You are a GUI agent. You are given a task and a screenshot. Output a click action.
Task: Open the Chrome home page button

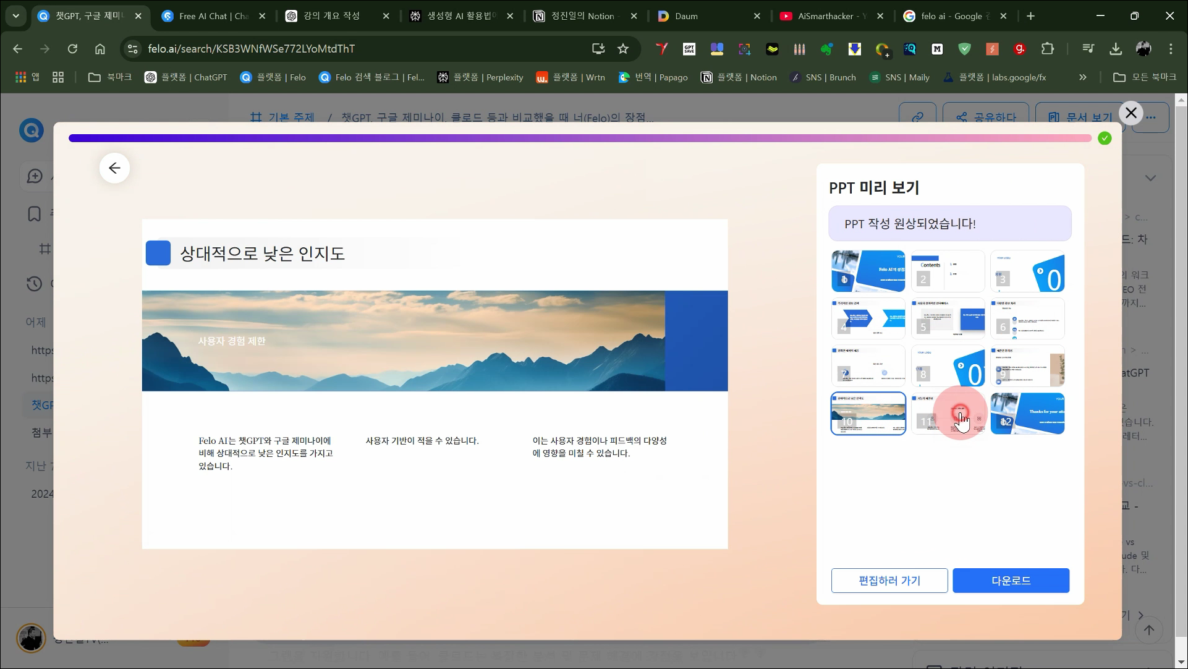[x=100, y=49]
